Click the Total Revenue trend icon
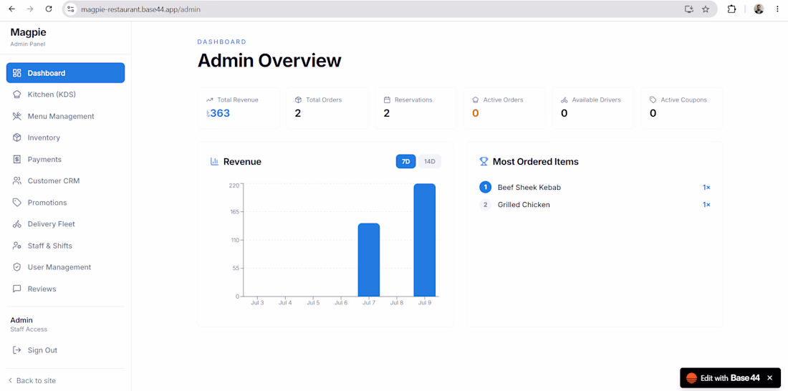The image size is (788, 391). (210, 100)
